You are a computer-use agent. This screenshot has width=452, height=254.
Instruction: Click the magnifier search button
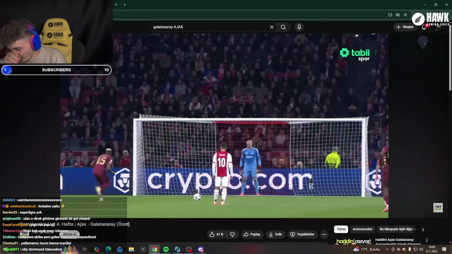[283, 27]
